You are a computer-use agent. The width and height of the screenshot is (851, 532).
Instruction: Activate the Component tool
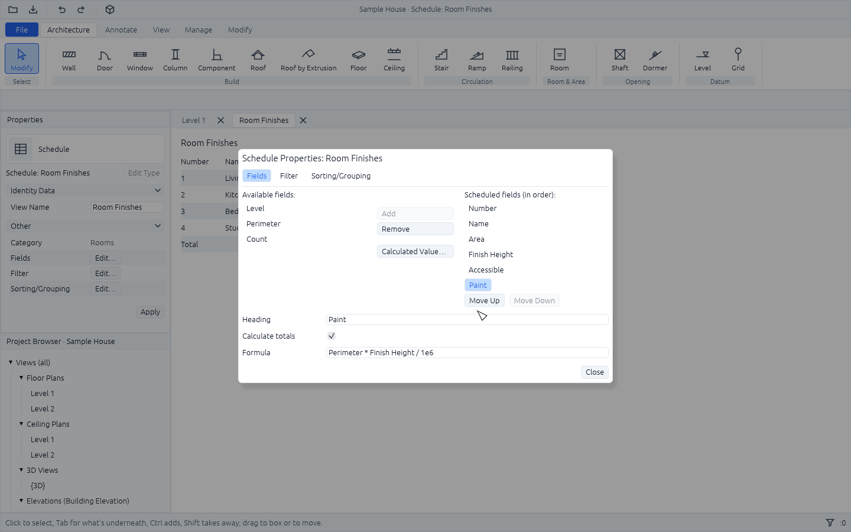pos(217,59)
